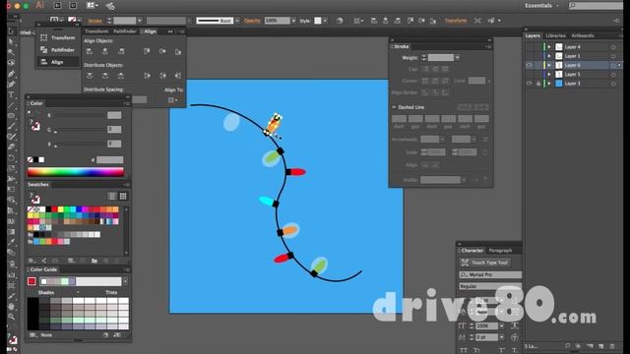
Task: Select the Pen tool
Action: (11, 74)
